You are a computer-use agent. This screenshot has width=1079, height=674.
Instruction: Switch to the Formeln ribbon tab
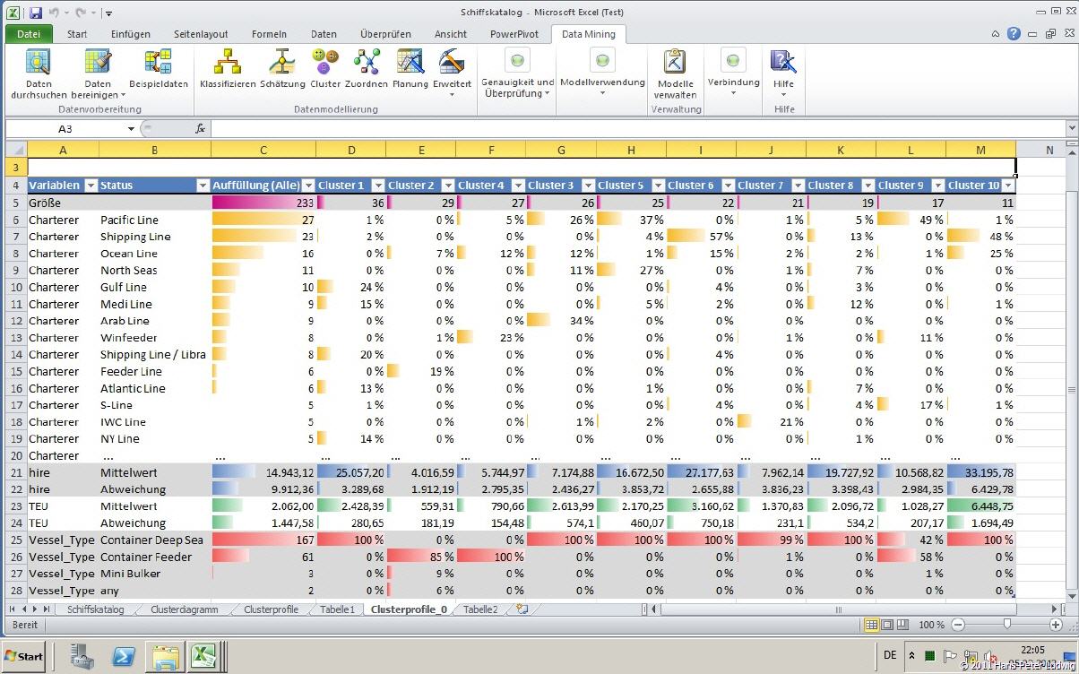pos(269,34)
